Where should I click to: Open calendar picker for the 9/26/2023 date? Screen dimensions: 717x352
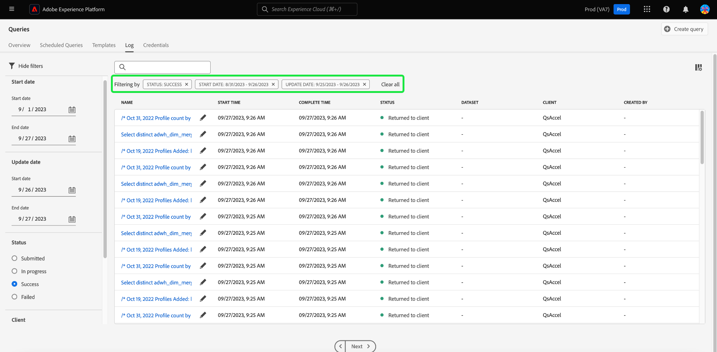click(x=72, y=190)
